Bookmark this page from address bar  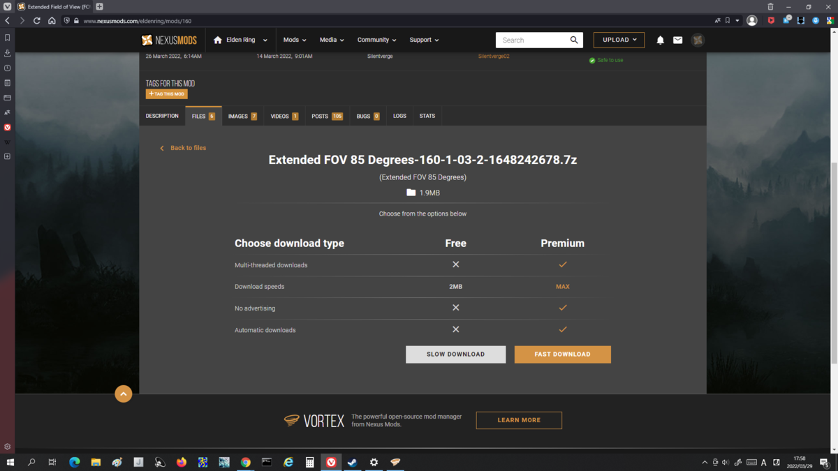click(727, 21)
